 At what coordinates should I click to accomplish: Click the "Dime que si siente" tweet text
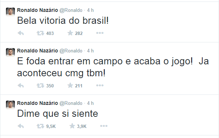58,114
